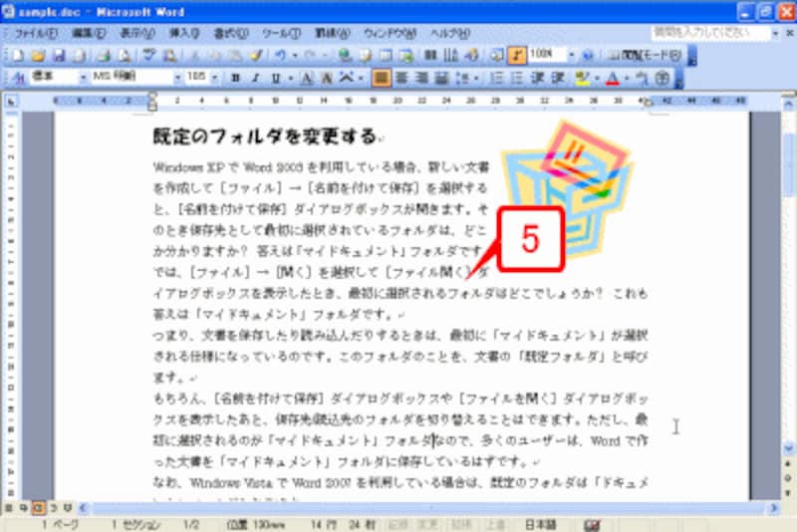The width and height of the screenshot is (797, 532).
Task: Expand the Undo history dropdown arrow
Action: [x=294, y=55]
